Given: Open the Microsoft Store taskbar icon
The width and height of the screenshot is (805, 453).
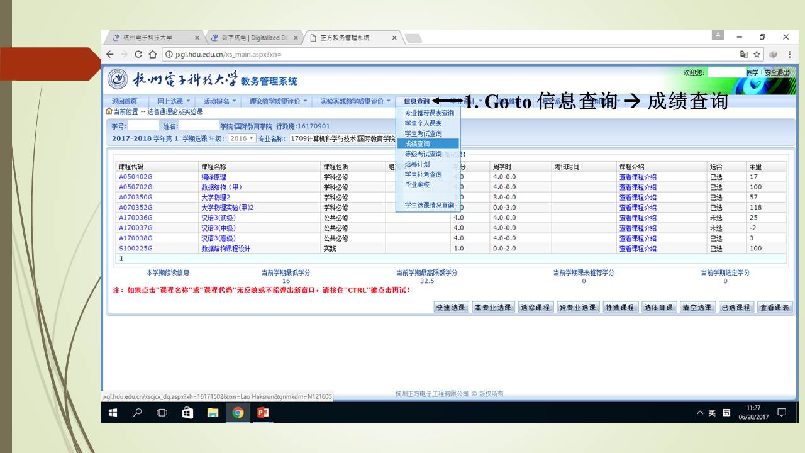Looking at the screenshot, I should coord(187,413).
